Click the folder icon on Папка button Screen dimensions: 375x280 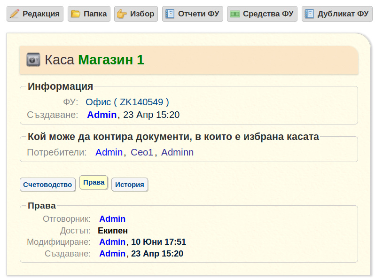pos(76,14)
